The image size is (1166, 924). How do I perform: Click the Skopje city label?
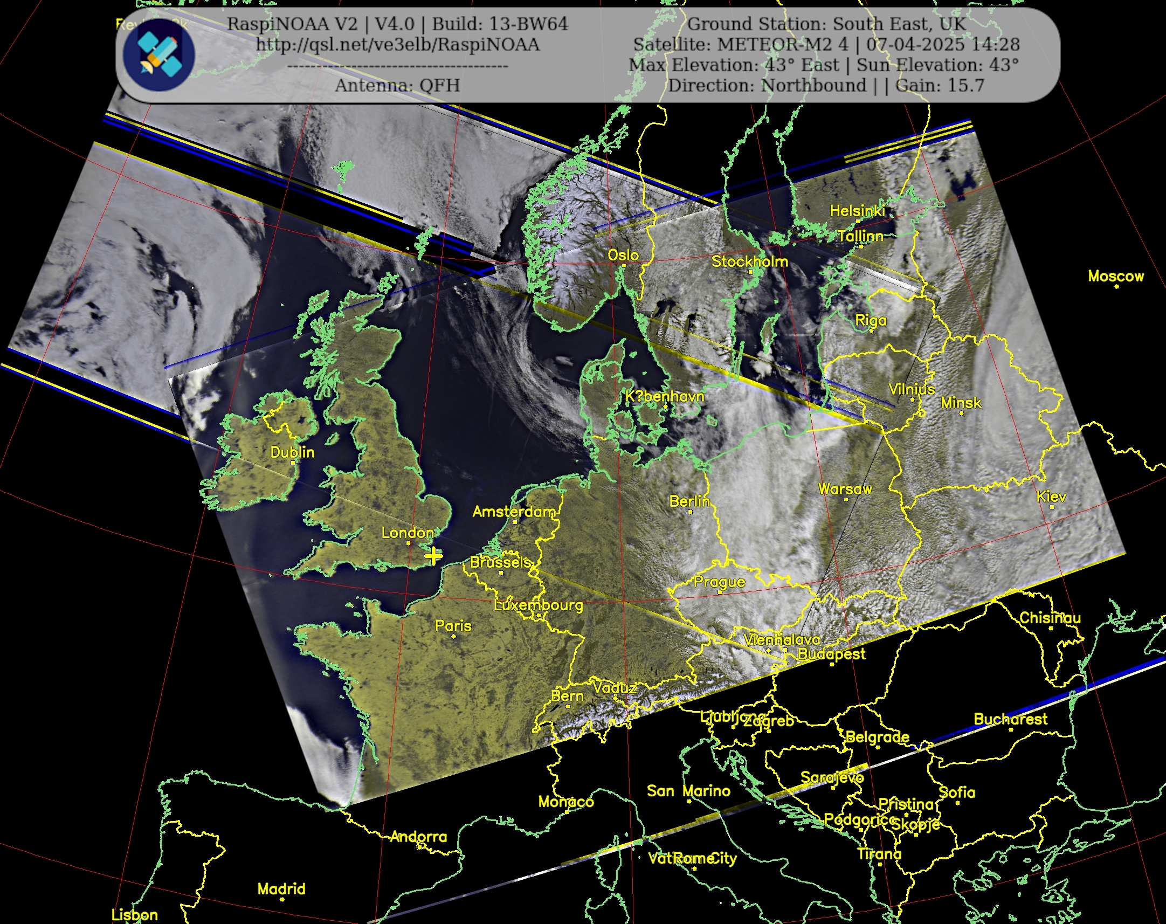click(915, 824)
